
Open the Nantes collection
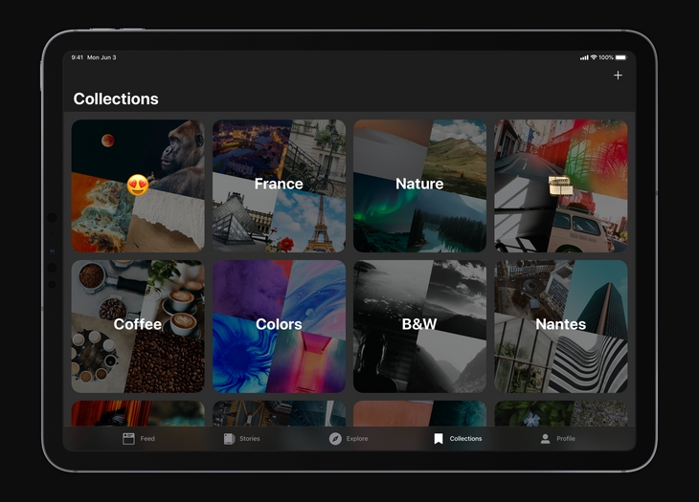[x=560, y=325]
